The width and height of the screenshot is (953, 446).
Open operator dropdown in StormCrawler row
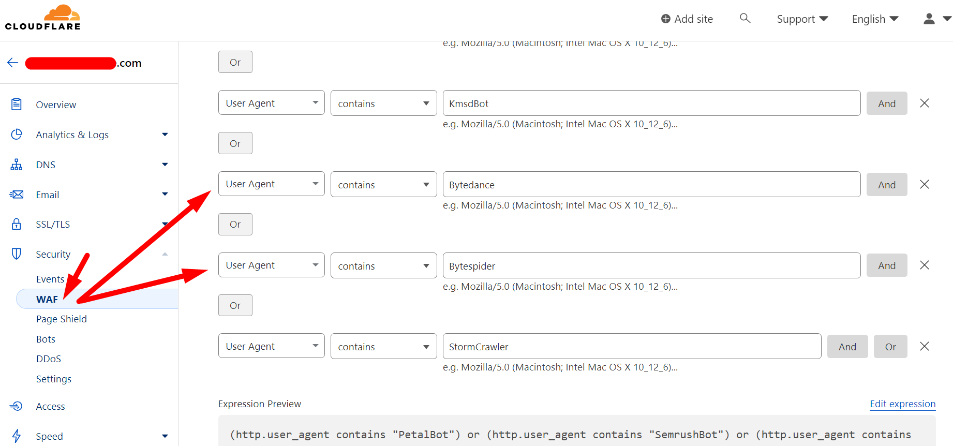(384, 346)
